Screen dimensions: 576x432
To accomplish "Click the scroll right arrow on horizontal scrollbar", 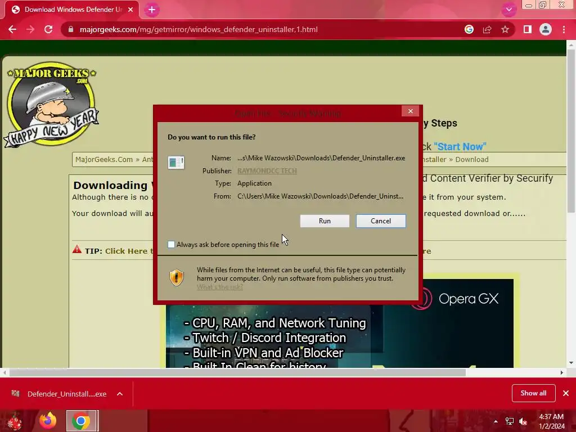I will click(x=562, y=372).
